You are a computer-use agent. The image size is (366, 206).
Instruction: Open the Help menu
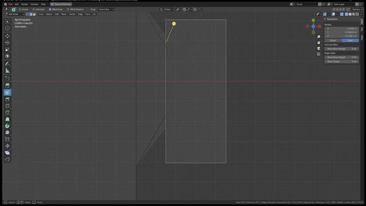pos(43,4)
